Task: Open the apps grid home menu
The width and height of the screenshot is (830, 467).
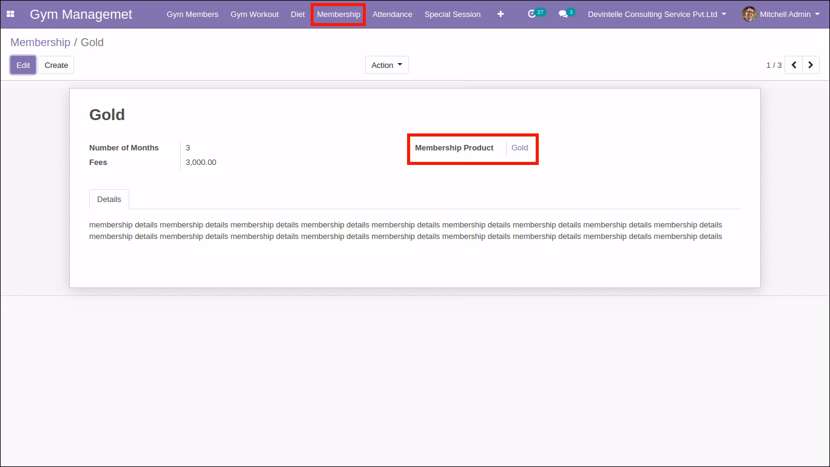Action: (10, 14)
